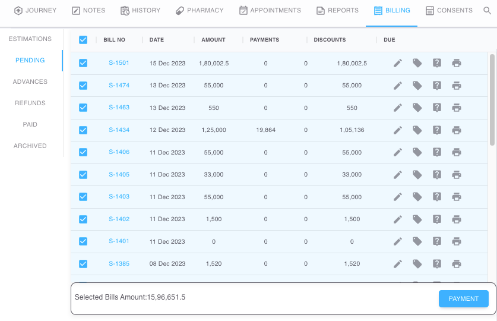Untick the checkbox for bill S-1405
The height and width of the screenshot is (321, 497).
click(83, 175)
